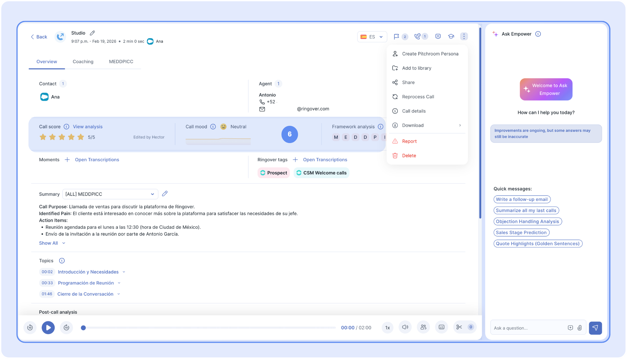This screenshot has height=359, width=627.
Task: Switch to the Coaching tab
Action: coord(83,62)
